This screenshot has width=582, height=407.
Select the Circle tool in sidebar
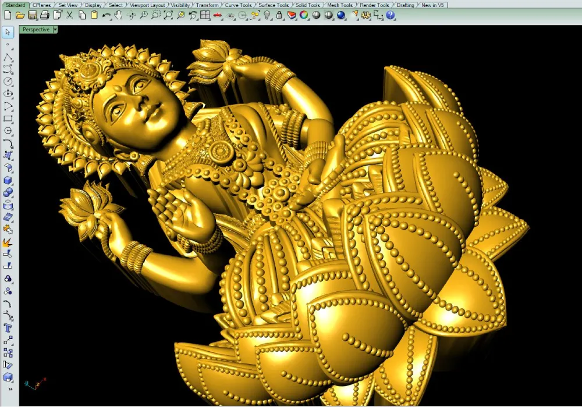pyautogui.click(x=8, y=81)
